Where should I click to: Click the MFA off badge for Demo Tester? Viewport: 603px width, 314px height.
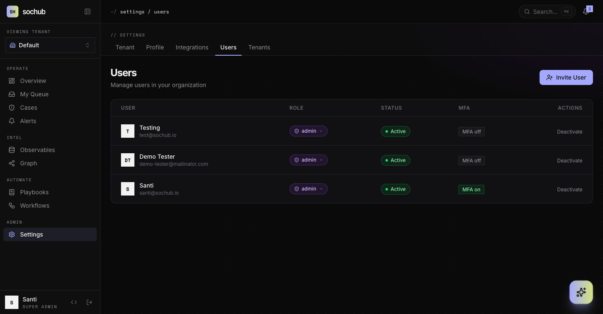472,160
